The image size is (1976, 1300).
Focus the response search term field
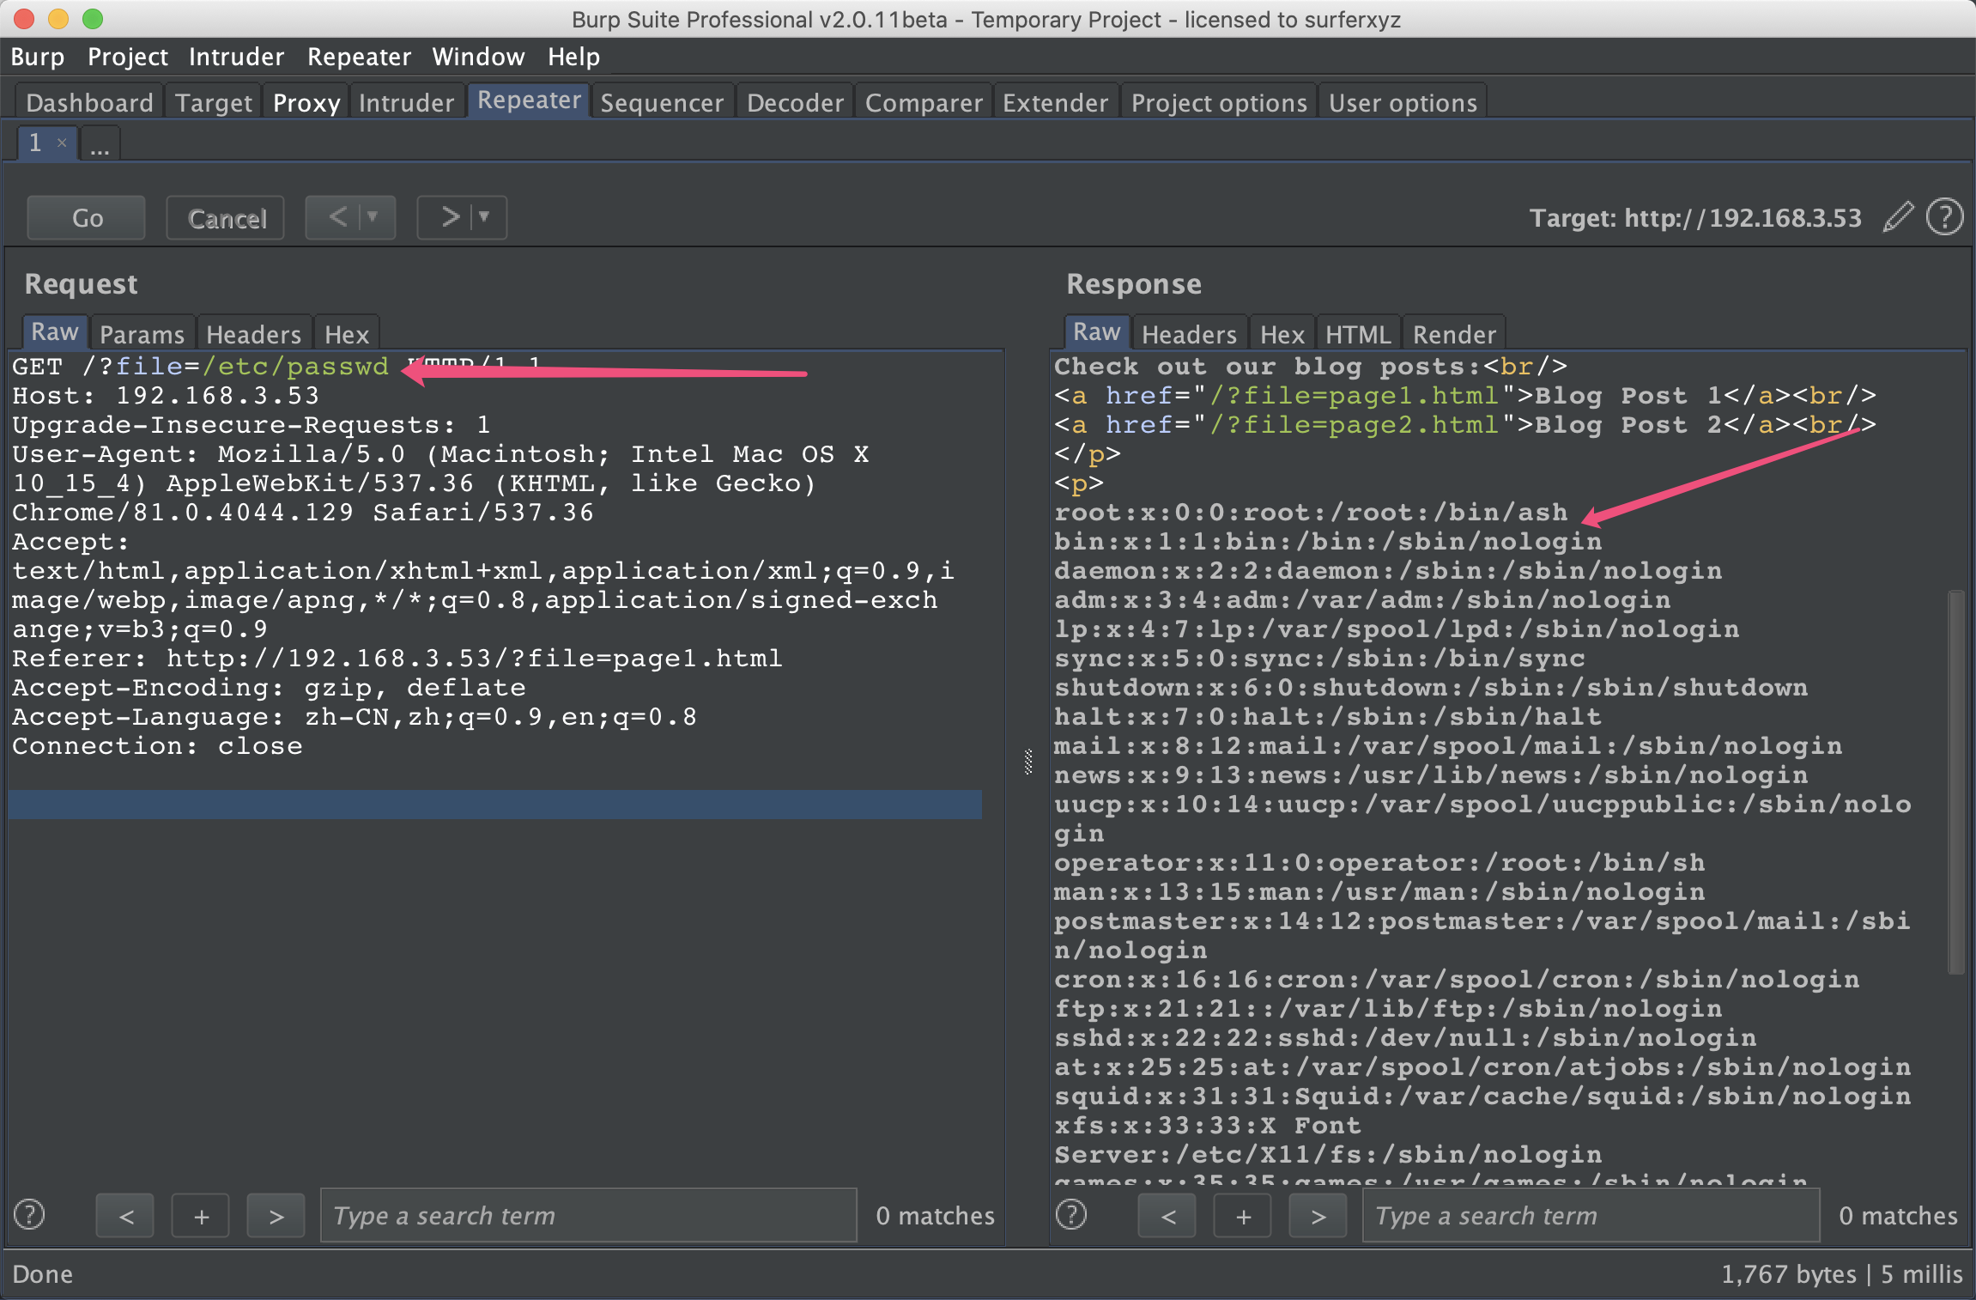[1590, 1216]
